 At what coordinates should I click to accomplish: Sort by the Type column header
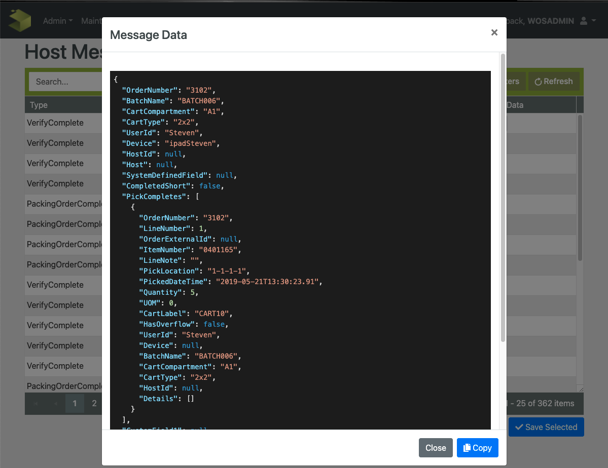coord(39,105)
